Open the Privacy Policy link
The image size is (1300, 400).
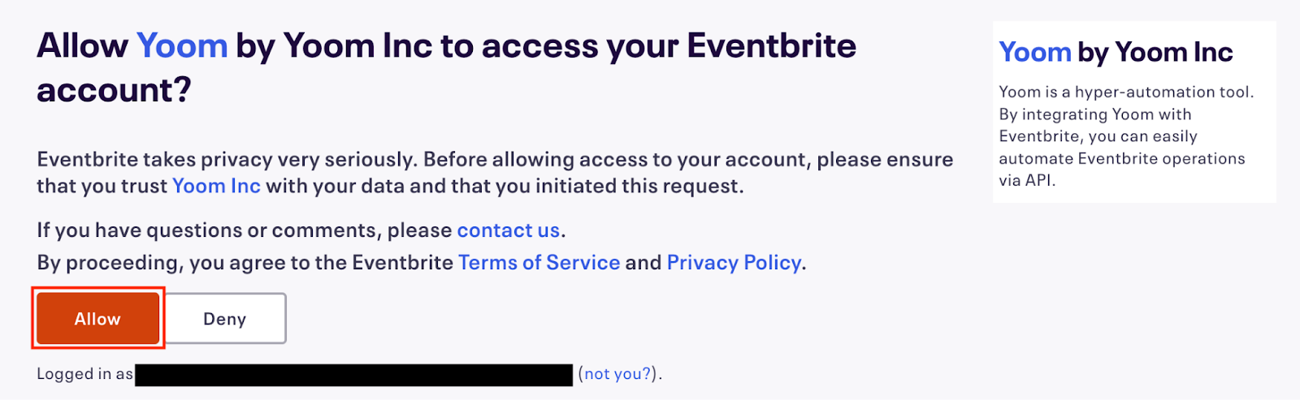(x=734, y=263)
